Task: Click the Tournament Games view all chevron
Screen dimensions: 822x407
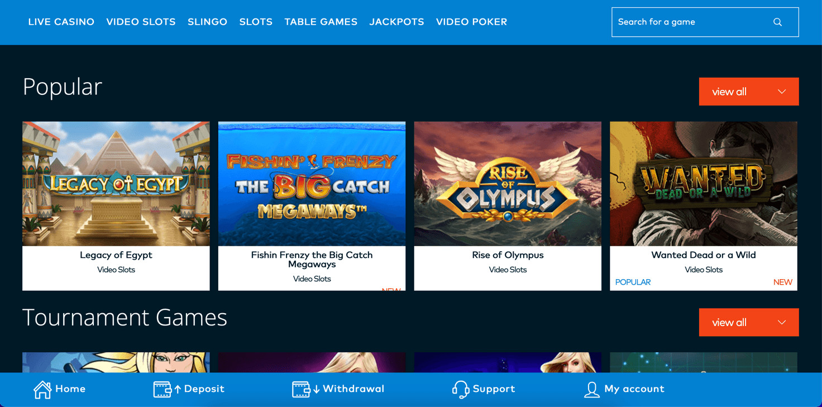Action: coord(782,322)
